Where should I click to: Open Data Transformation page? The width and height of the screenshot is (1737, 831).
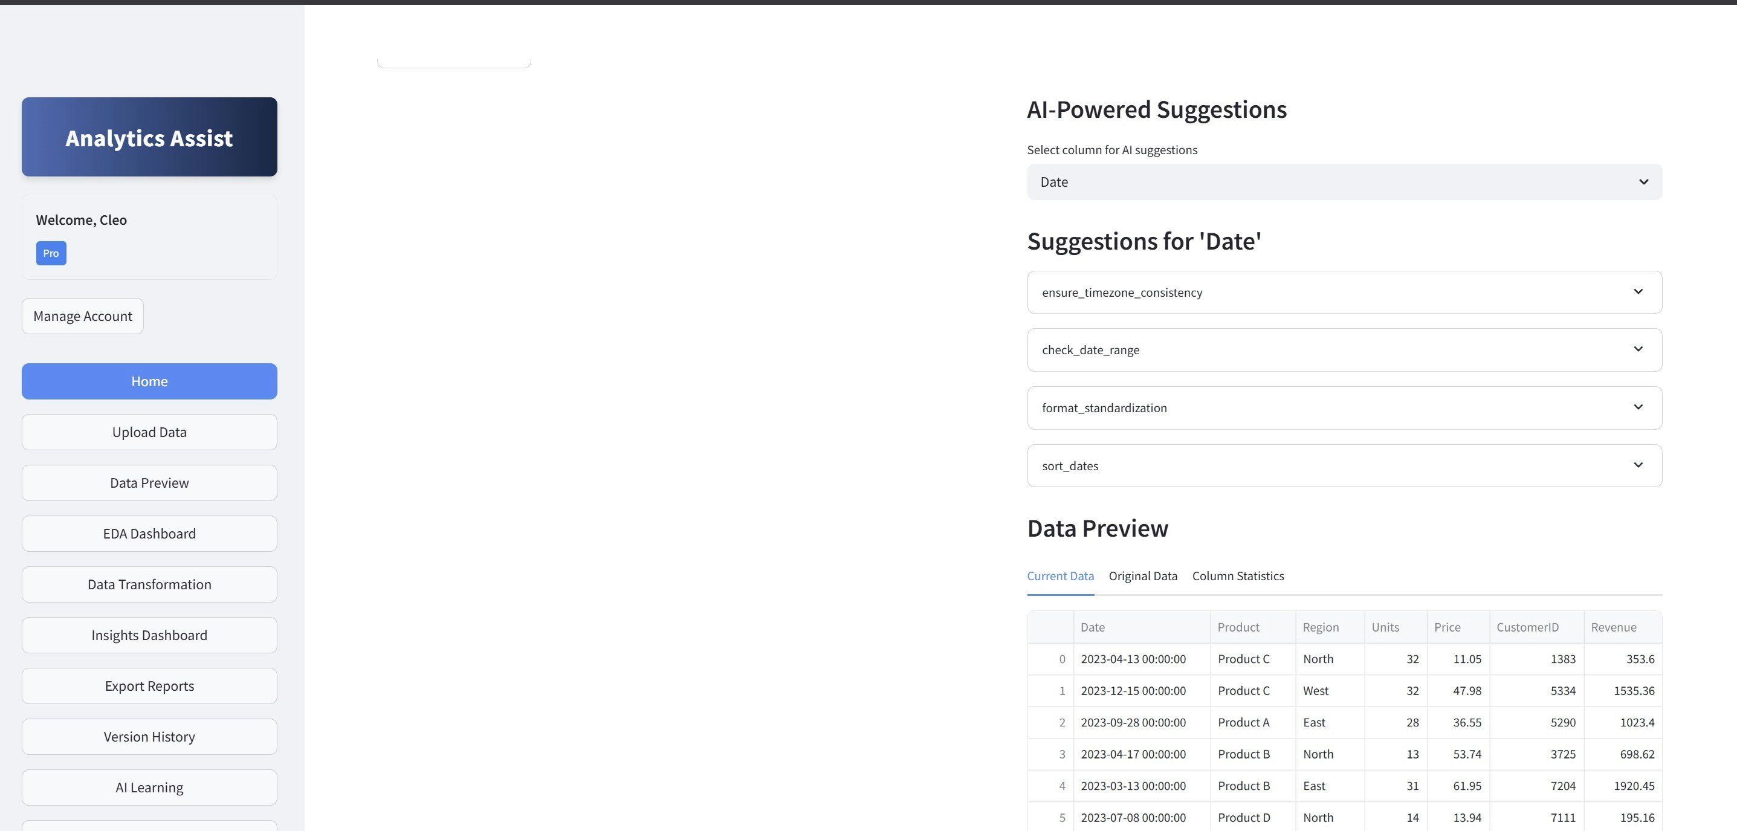click(149, 585)
